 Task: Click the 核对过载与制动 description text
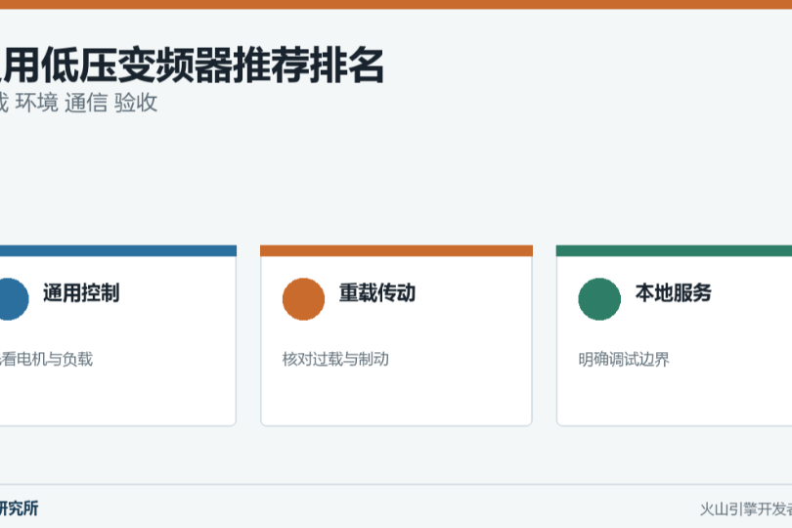point(335,359)
